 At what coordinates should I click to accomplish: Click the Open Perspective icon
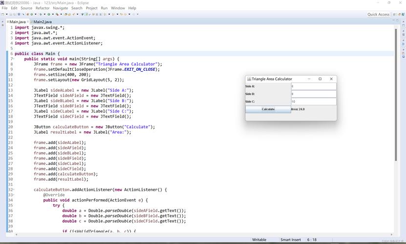tap(394, 14)
